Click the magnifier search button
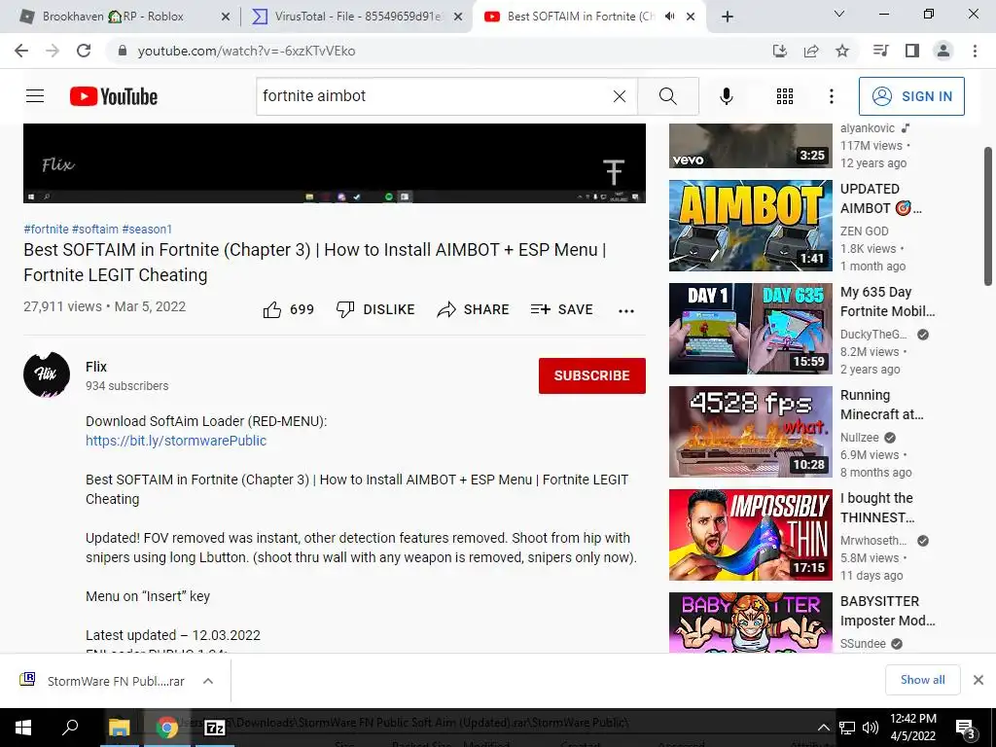The width and height of the screenshot is (996, 747). click(667, 96)
